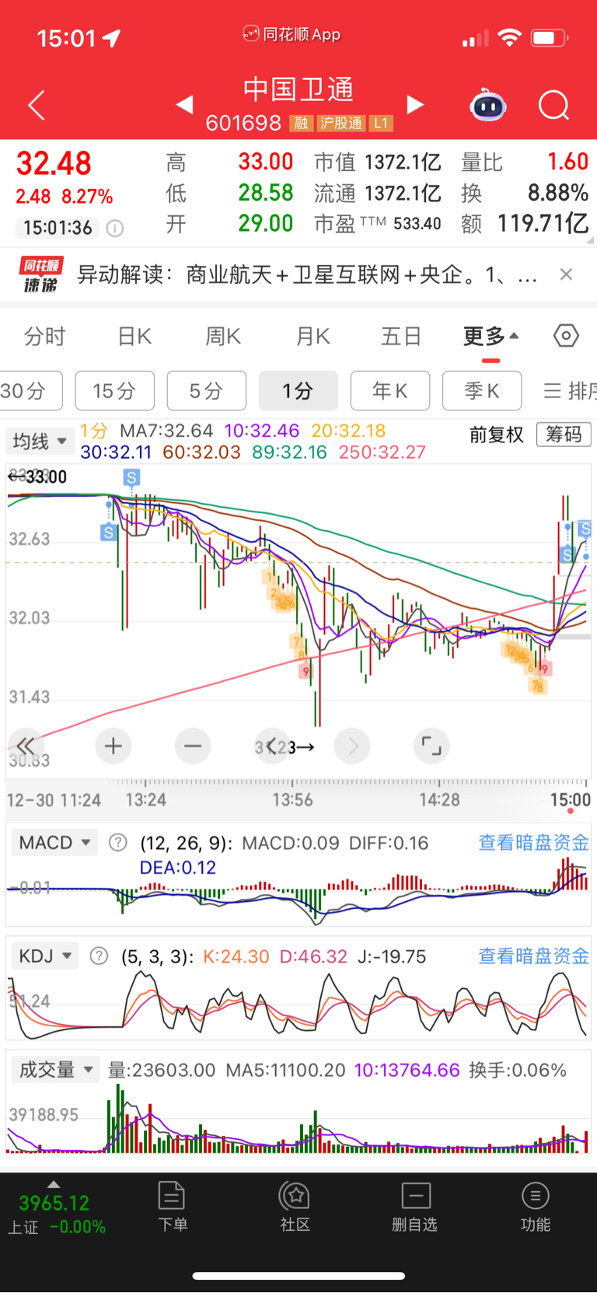Image resolution: width=597 pixels, height=1293 pixels.
Task: Switch to 月K tab
Action: point(312,337)
